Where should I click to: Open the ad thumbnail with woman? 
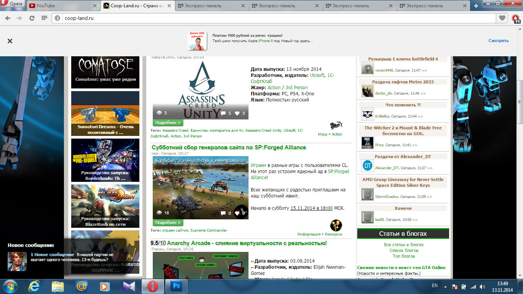coord(198,41)
